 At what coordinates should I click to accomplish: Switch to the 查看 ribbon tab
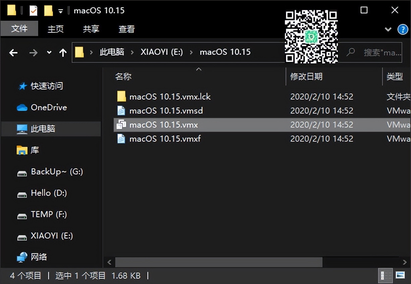pos(126,29)
